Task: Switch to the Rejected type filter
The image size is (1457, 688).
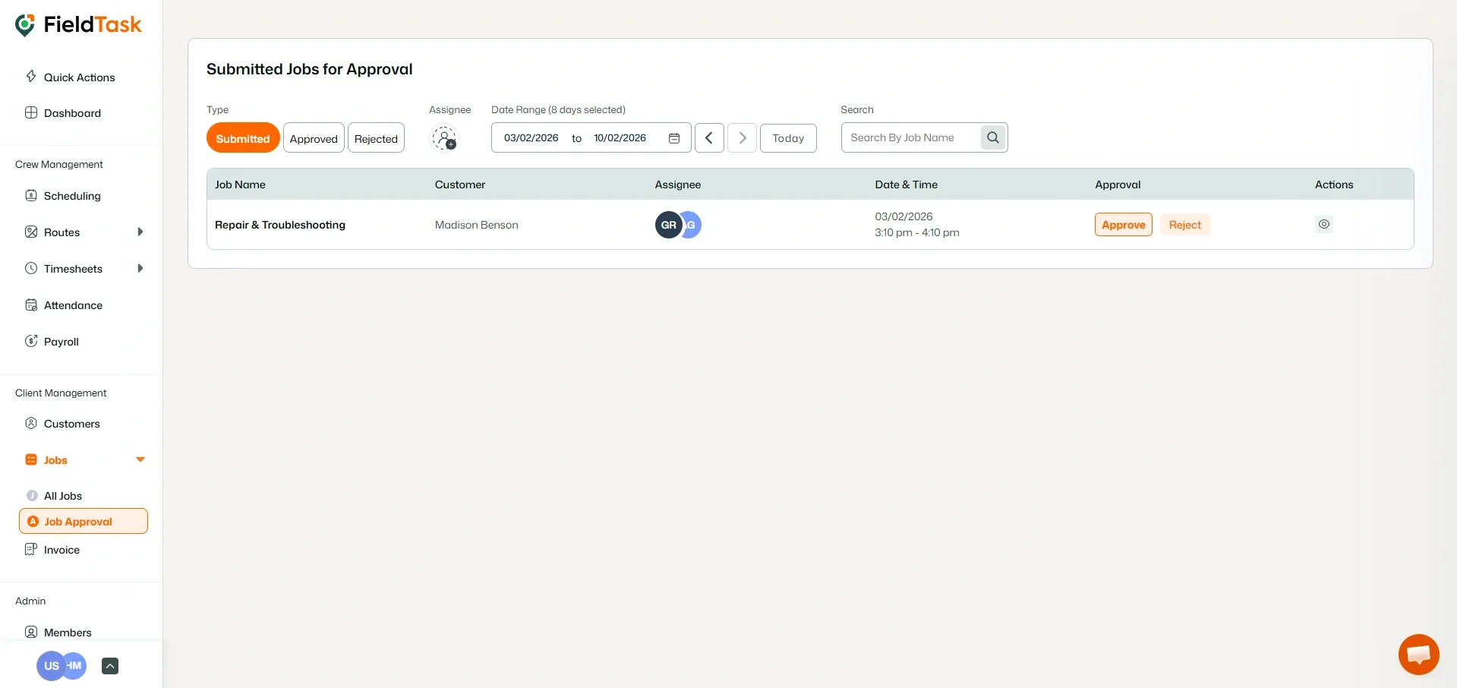Action: pyautogui.click(x=376, y=138)
